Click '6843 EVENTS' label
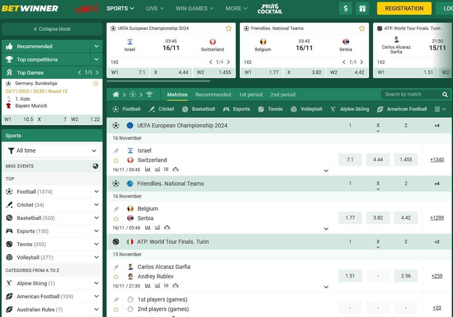The image size is (453, 317). click(x=19, y=166)
